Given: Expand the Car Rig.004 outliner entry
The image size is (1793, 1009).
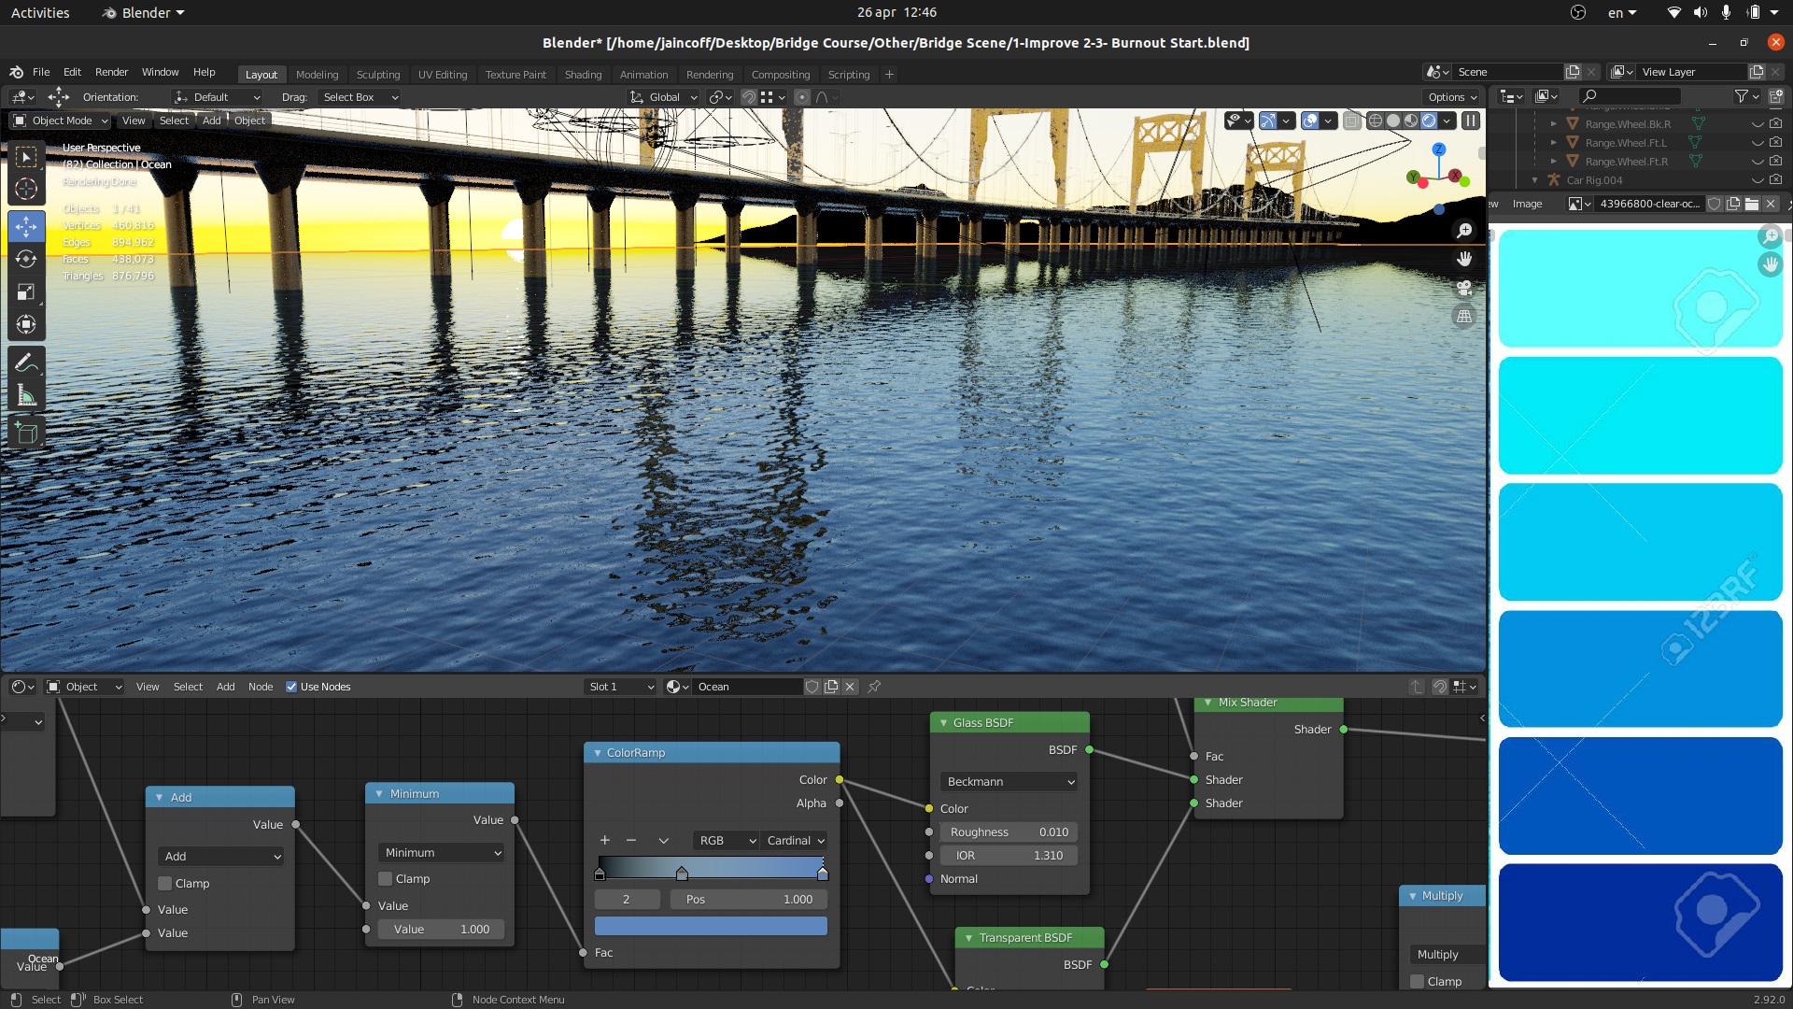Looking at the screenshot, I should [x=1534, y=179].
